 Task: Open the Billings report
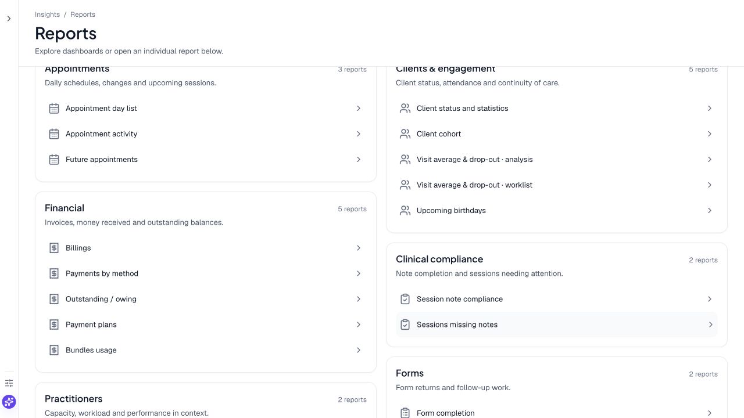click(x=206, y=248)
